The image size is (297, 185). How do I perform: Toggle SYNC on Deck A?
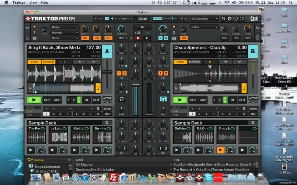[34, 62]
